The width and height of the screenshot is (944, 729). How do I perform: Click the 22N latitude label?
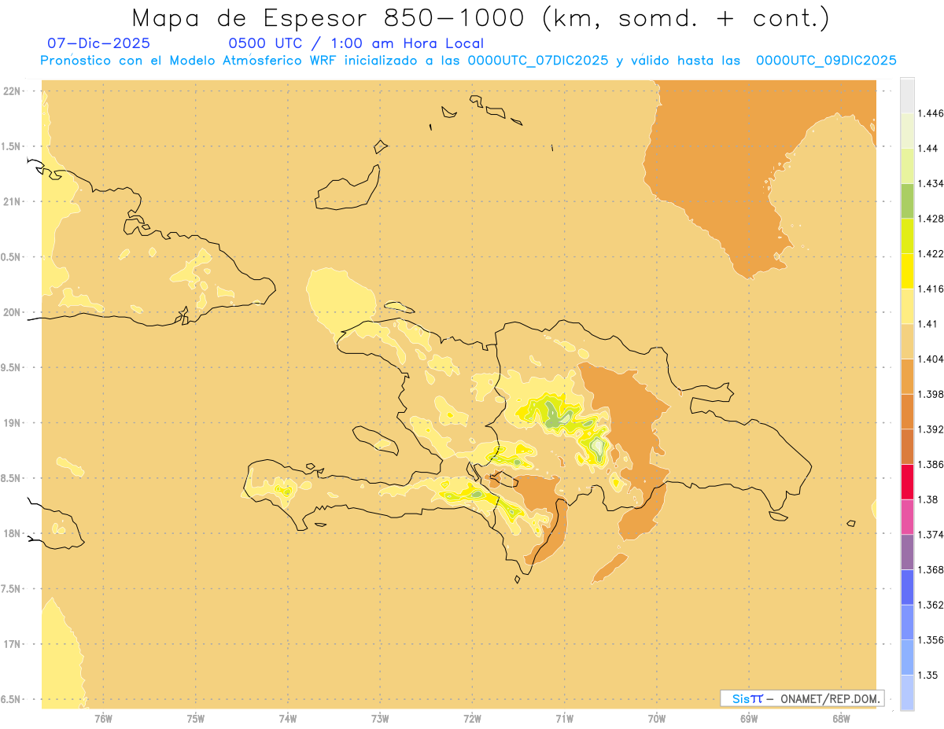tap(13, 90)
